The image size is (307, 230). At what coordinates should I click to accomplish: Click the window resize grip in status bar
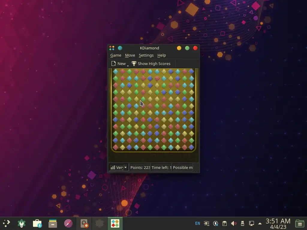pyautogui.click(x=197, y=170)
